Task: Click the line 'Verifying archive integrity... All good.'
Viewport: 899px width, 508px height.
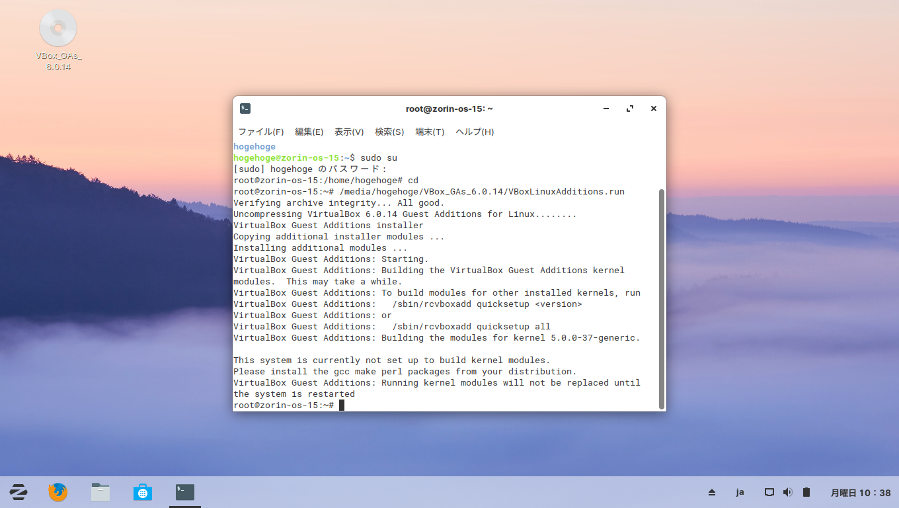Action: [x=339, y=202]
